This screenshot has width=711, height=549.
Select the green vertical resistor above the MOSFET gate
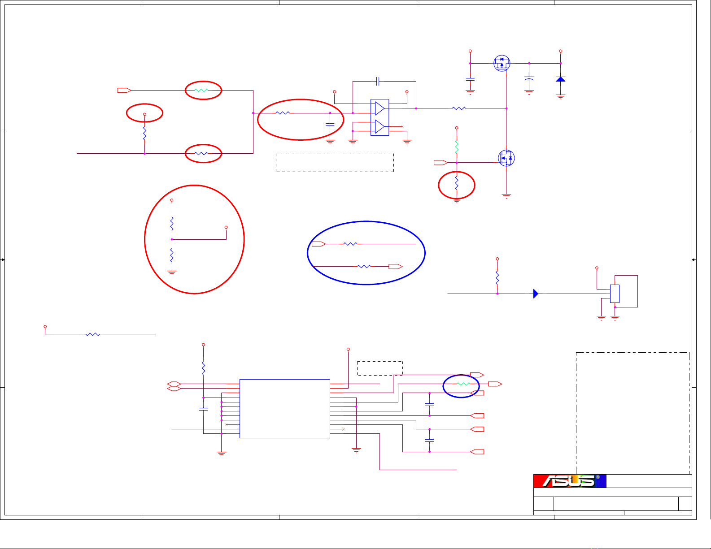tap(457, 147)
